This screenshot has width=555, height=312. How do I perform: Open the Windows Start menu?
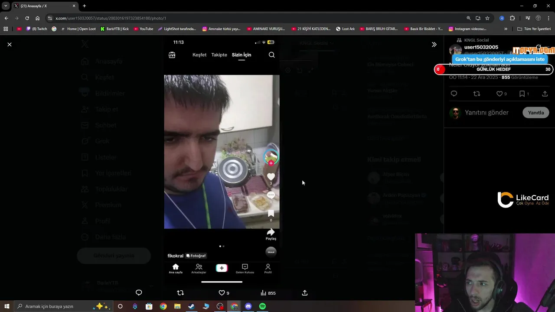pos(7,306)
